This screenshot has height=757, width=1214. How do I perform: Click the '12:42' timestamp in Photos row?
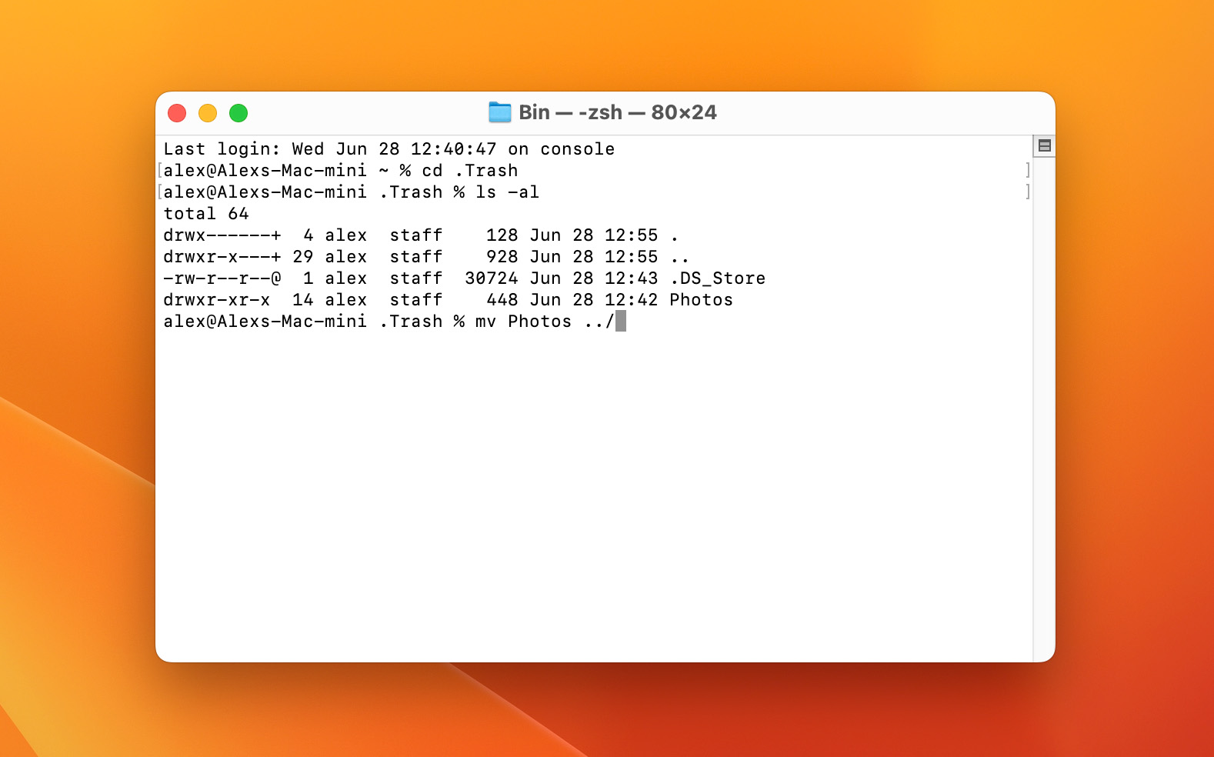click(632, 300)
